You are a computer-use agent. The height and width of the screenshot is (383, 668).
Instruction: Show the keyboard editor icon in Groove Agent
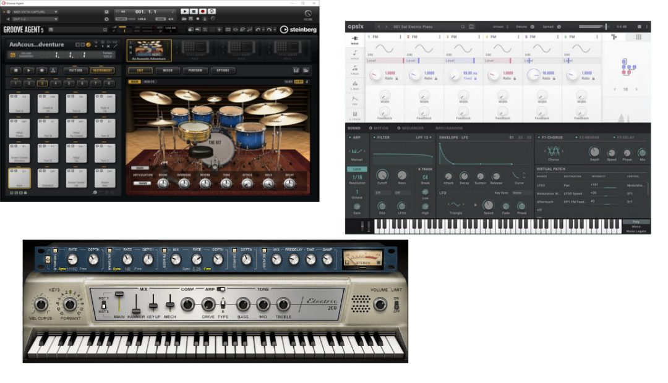pyautogui.click(x=296, y=70)
